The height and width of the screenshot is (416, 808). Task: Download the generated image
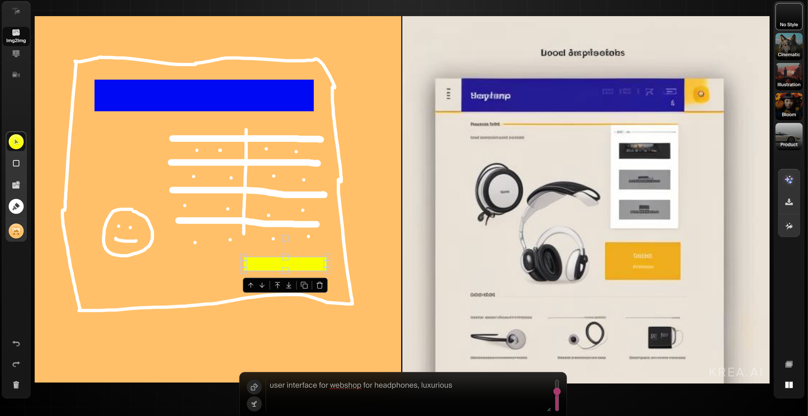click(789, 202)
